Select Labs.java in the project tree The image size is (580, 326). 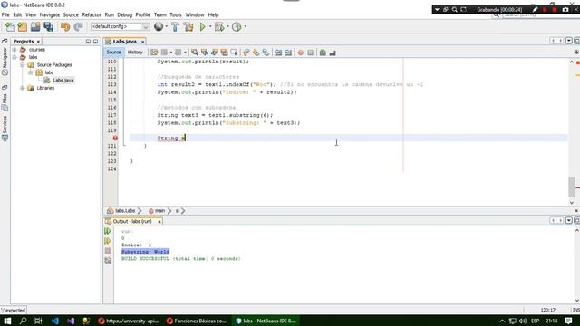[63, 81]
